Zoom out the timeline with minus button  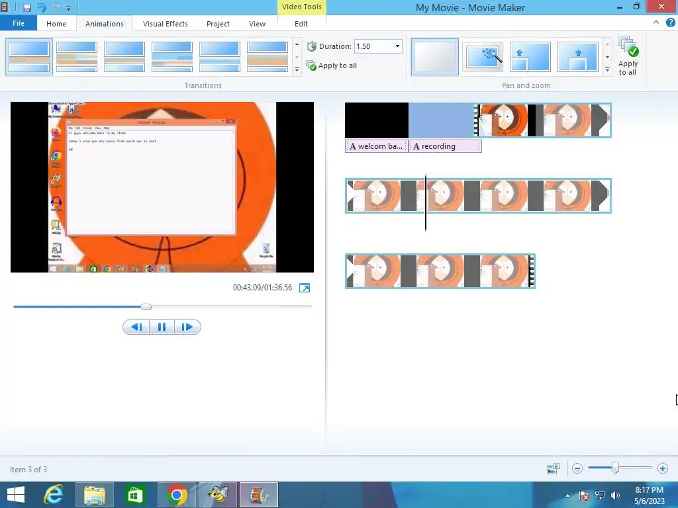577,468
